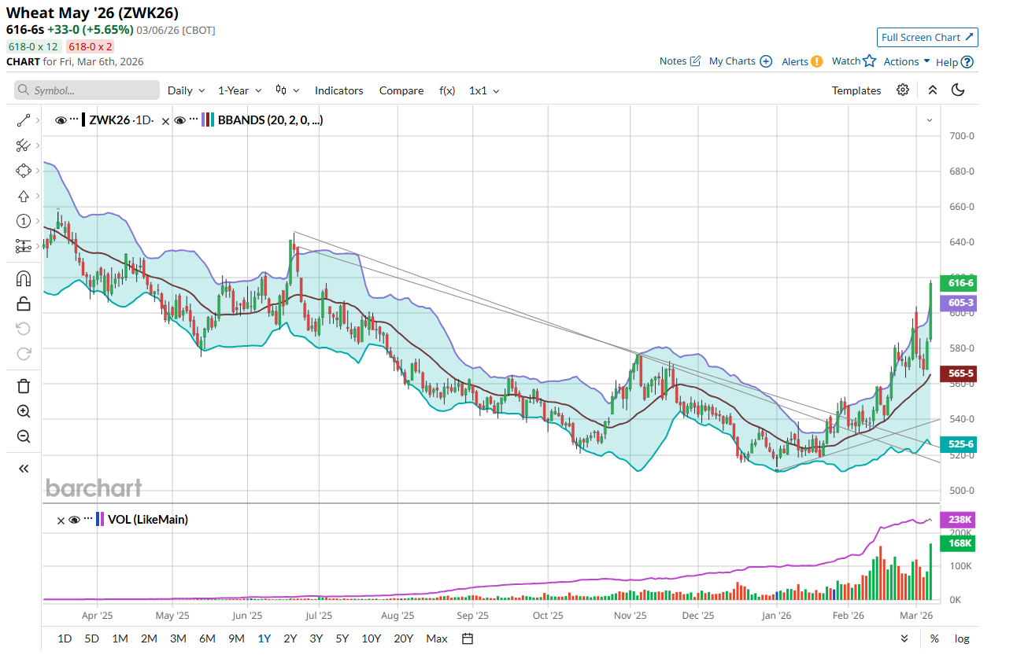Hide the BBANDS indicator with eye icon

coord(179,120)
